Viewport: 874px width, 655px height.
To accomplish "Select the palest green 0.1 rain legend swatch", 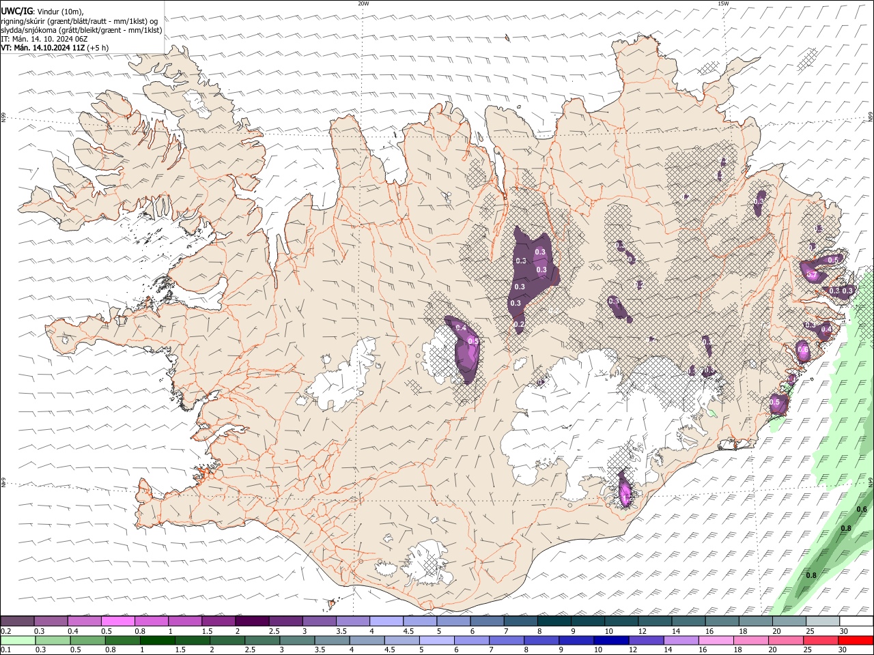I will [18, 641].
